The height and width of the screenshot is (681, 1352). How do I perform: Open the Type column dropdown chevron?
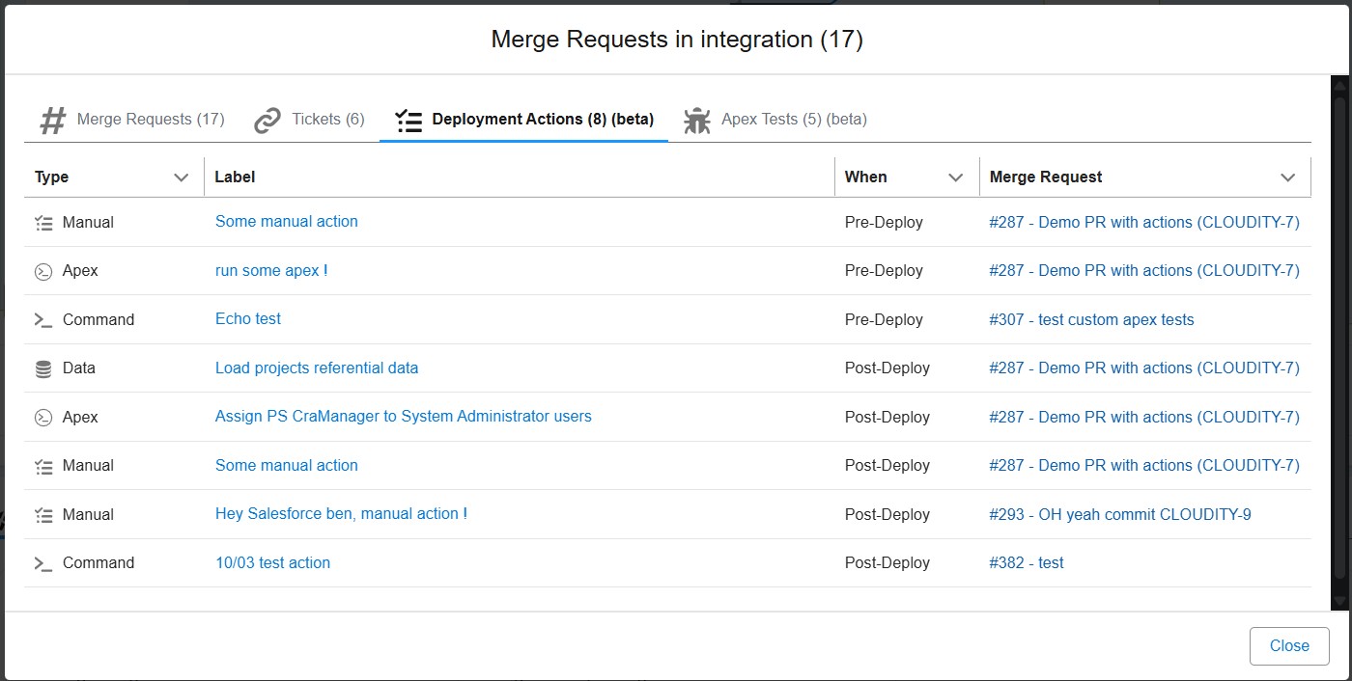[x=181, y=177]
